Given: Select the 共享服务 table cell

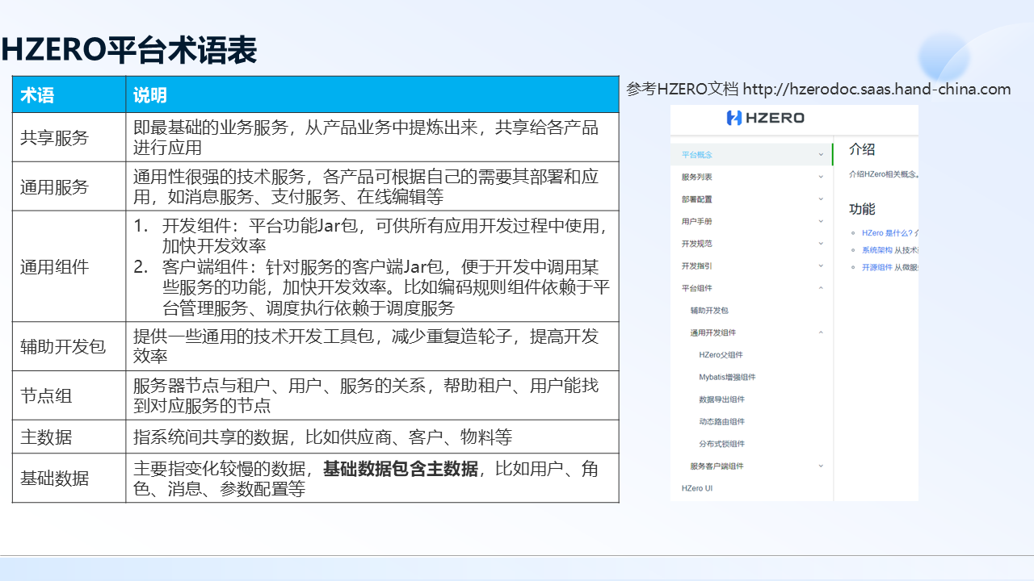Looking at the screenshot, I should (69, 137).
